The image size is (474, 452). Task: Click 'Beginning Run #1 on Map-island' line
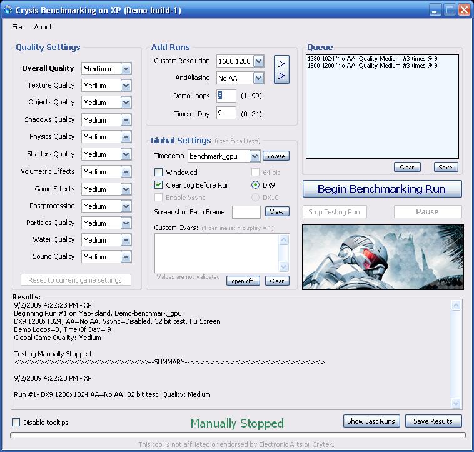click(x=98, y=313)
